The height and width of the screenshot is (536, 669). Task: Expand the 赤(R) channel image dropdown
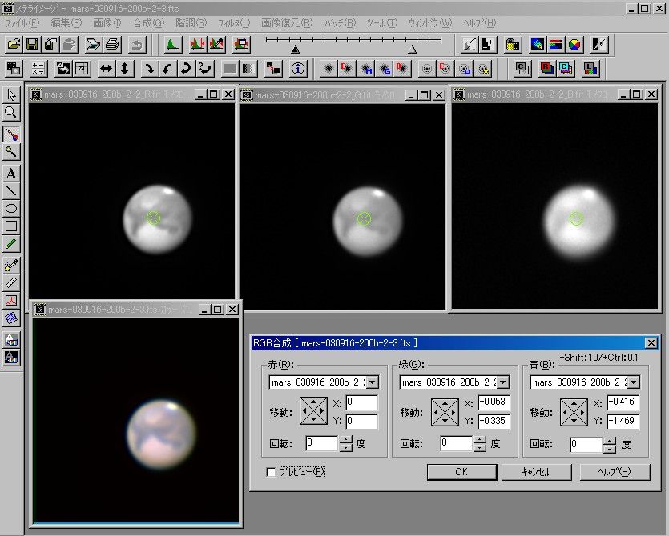tap(372, 382)
